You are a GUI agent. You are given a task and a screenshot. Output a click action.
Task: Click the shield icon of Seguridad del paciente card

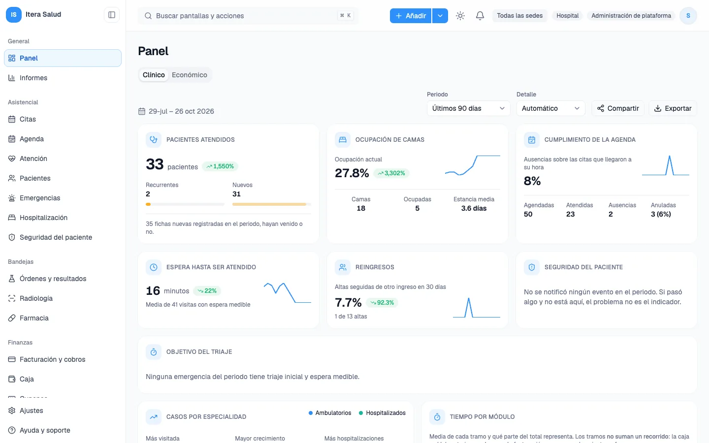(x=532, y=267)
